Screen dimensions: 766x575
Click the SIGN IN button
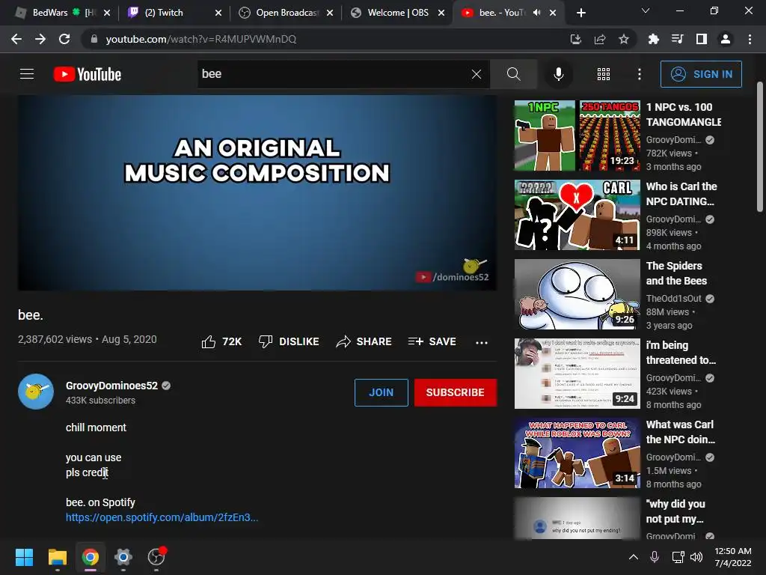click(x=700, y=74)
